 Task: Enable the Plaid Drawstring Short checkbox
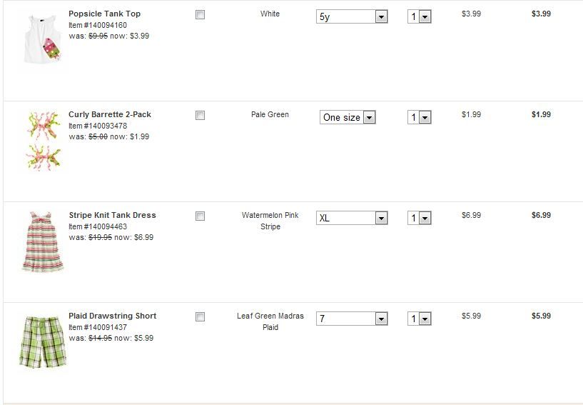201,316
